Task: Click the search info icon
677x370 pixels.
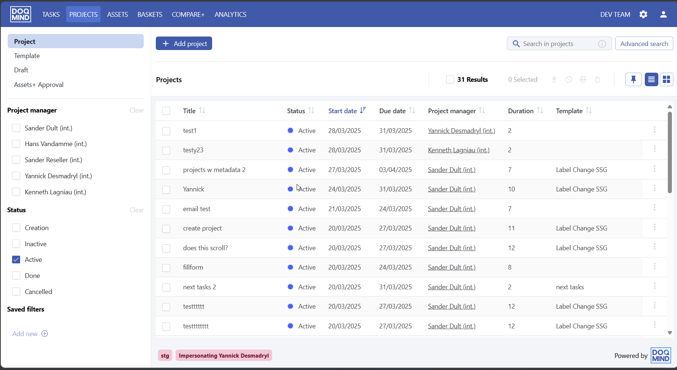Action: tap(602, 44)
